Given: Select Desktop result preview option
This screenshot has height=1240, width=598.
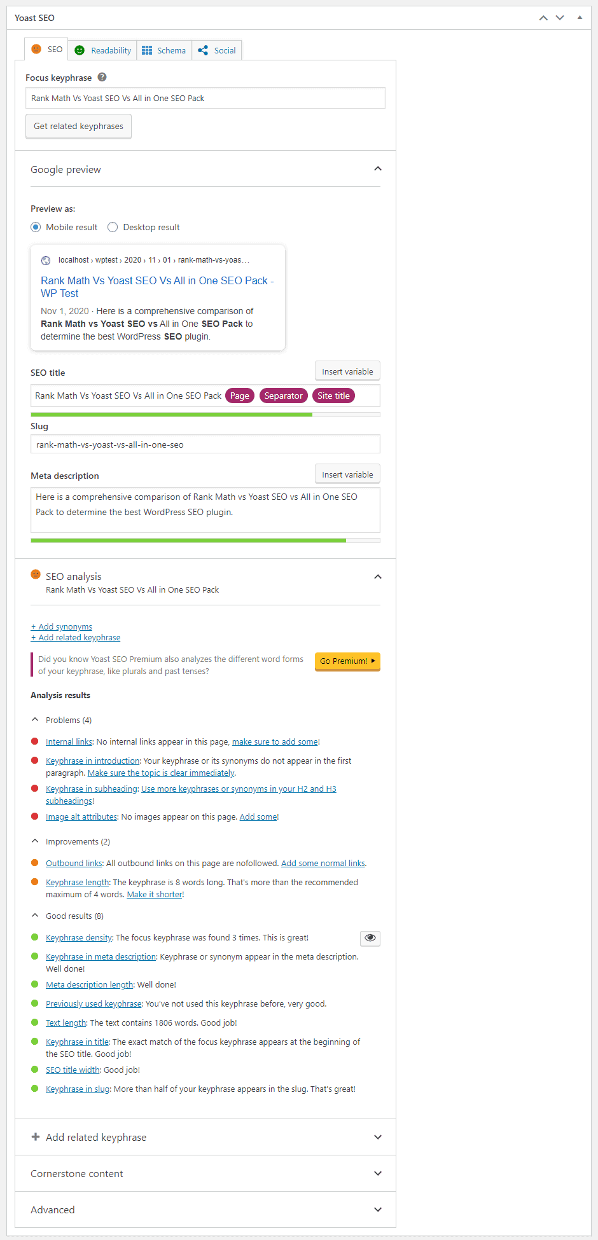Looking at the screenshot, I should coord(113,227).
